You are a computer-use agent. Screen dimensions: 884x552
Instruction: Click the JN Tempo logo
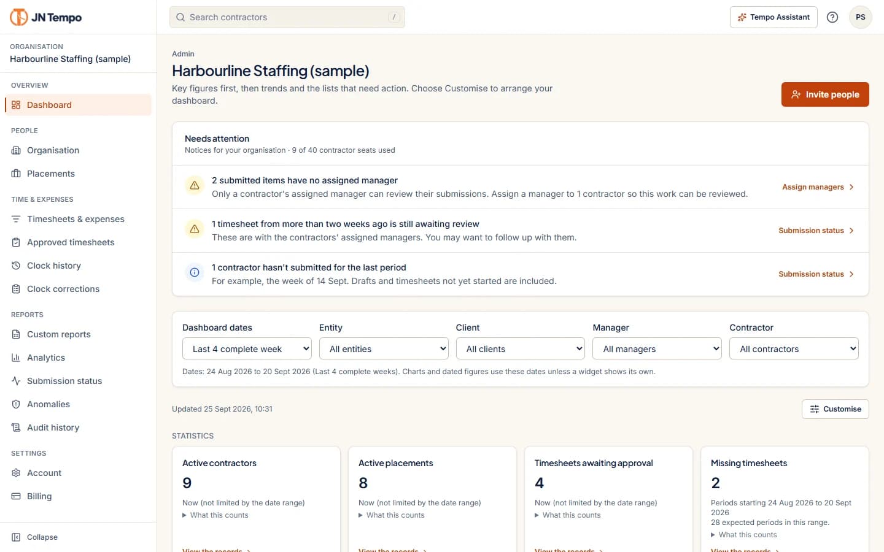pyautogui.click(x=46, y=17)
